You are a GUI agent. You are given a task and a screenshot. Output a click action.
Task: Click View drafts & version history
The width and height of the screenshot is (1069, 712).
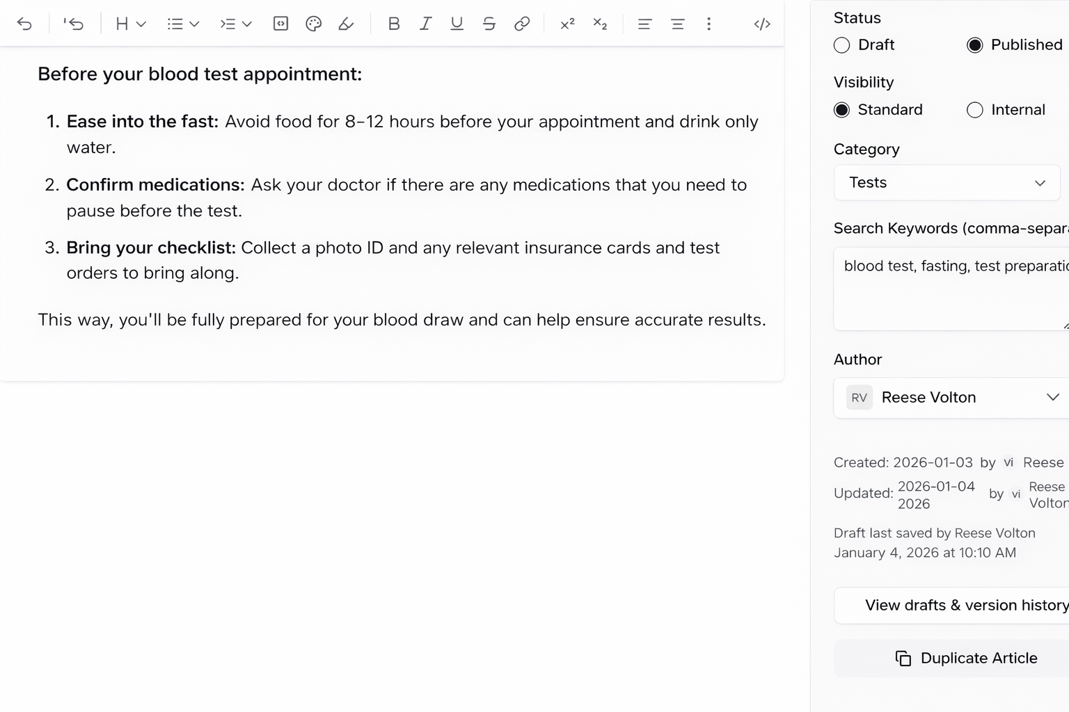pos(951,606)
